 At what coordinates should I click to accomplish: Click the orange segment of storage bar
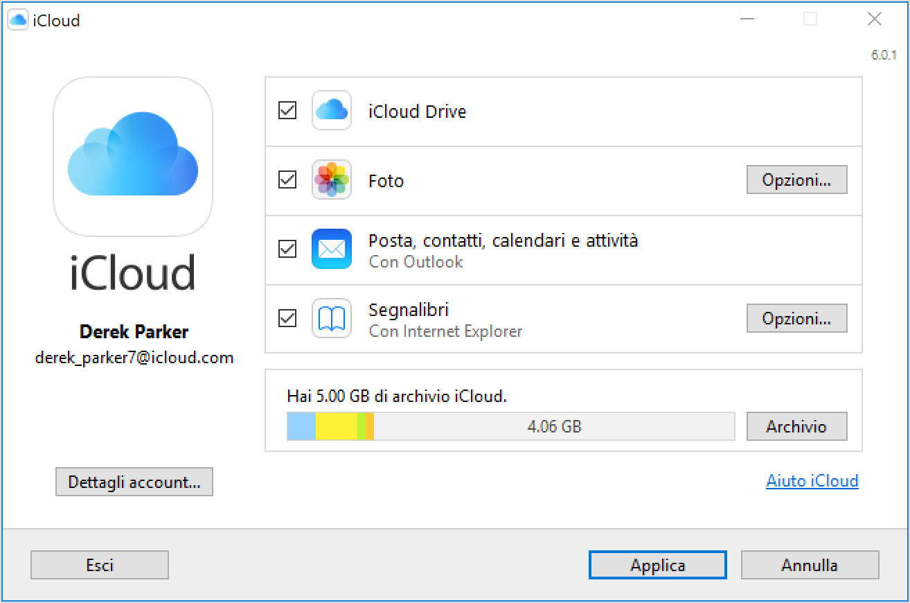coord(370,426)
